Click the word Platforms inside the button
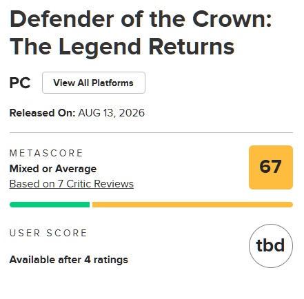This screenshot has height=299, width=304. tap(112, 83)
